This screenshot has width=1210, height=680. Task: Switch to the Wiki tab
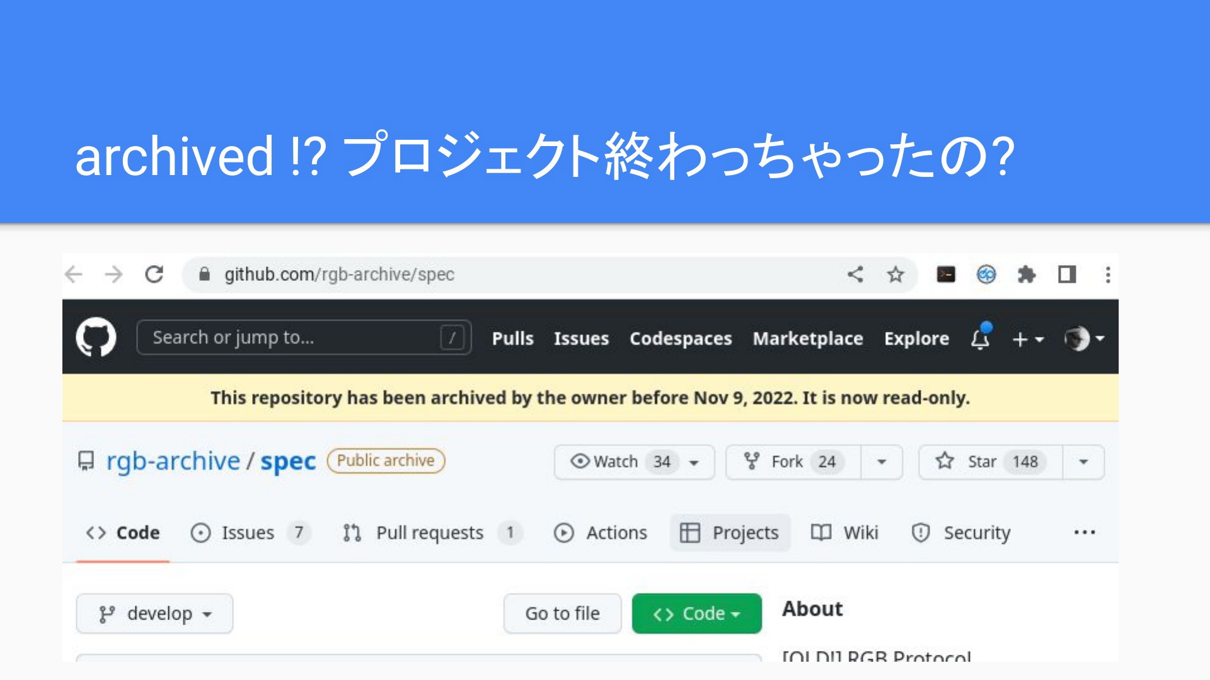844,533
